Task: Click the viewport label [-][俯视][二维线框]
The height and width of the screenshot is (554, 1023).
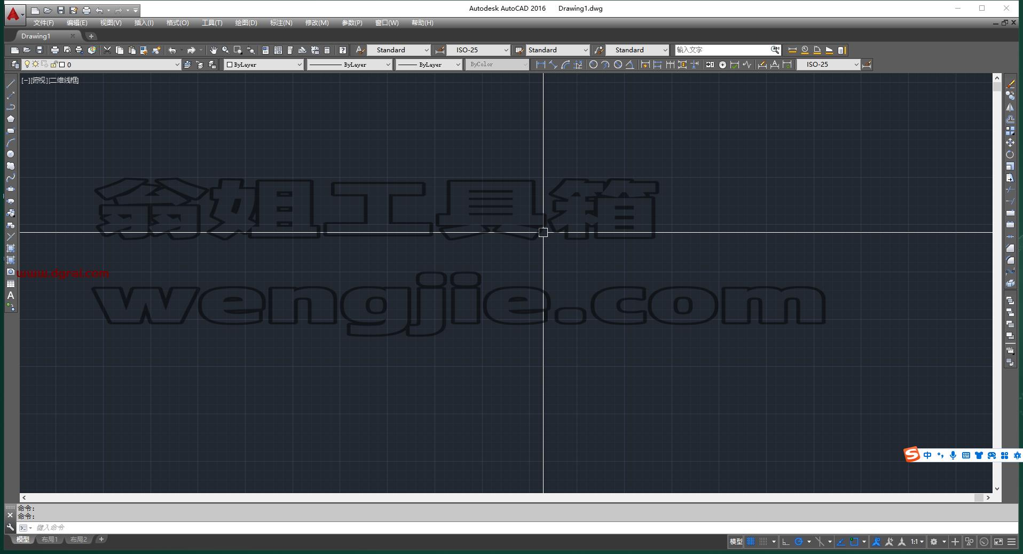Action: click(x=50, y=80)
